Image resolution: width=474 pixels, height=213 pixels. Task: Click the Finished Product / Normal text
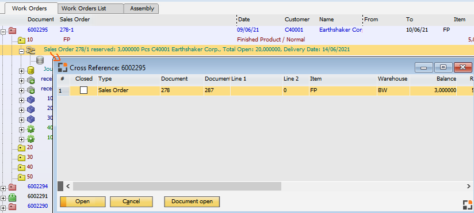tap(271, 40)
